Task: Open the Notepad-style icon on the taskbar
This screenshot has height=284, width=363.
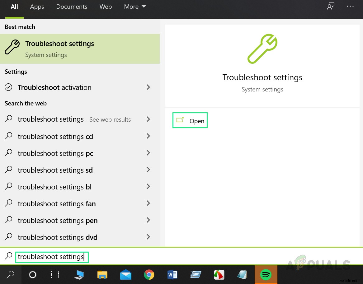Action: point(242,275)
